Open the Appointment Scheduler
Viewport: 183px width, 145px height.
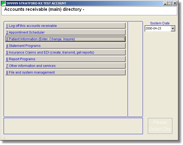[65, 32]
